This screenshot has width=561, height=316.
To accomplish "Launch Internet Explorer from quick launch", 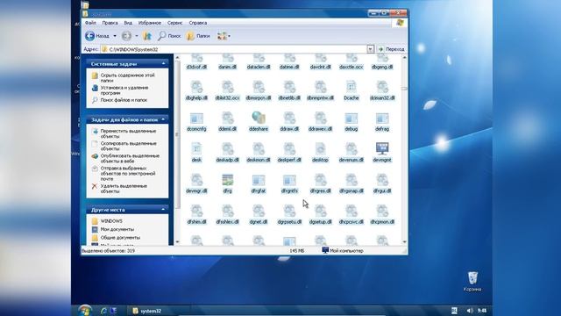I will click(x=103, y=311).
